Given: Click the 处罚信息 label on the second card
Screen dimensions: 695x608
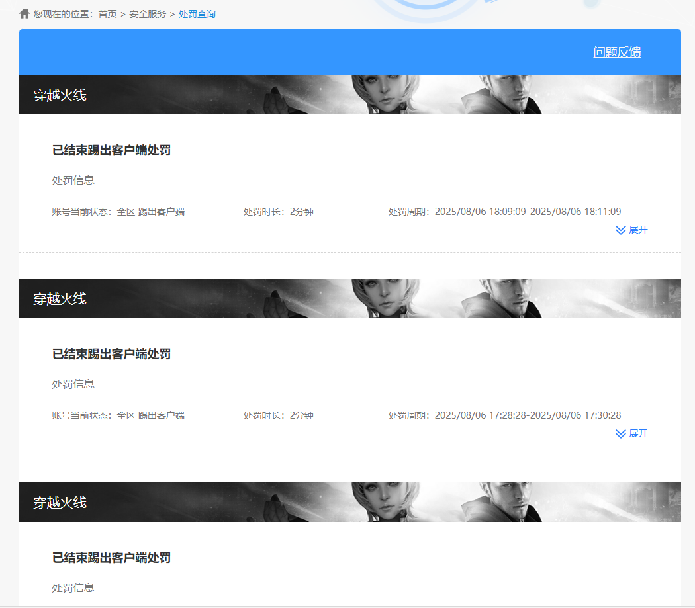Looking at the screenshot, I should [x=73, y=384].
